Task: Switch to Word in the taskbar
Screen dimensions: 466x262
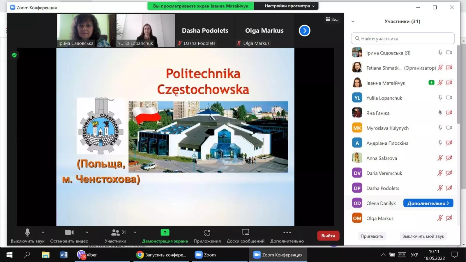Action: [63, 255]
